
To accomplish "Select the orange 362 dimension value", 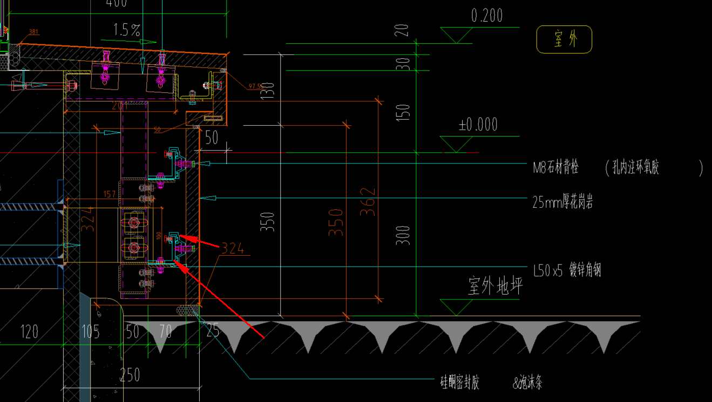I will click(x=367, y=201).
